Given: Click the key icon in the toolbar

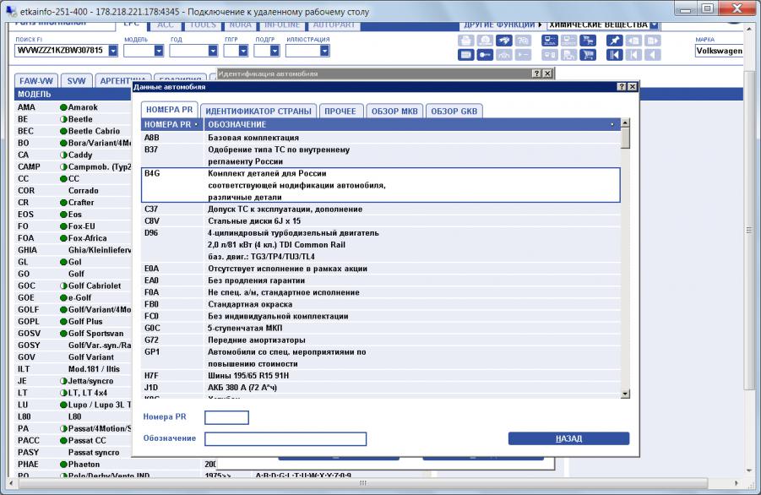Looking at the screenshot, I should point(485,55).
